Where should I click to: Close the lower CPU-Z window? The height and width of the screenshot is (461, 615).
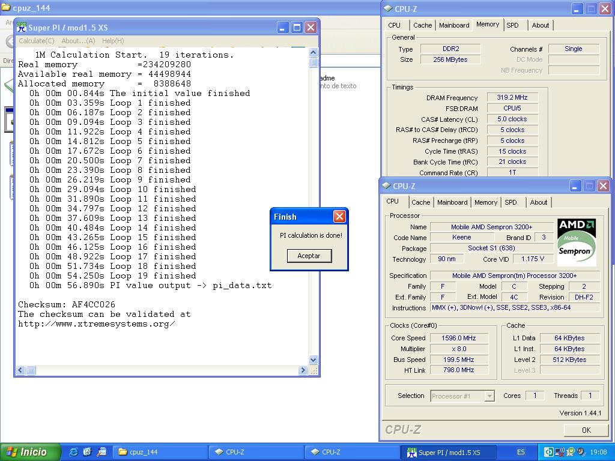point(603,186)
